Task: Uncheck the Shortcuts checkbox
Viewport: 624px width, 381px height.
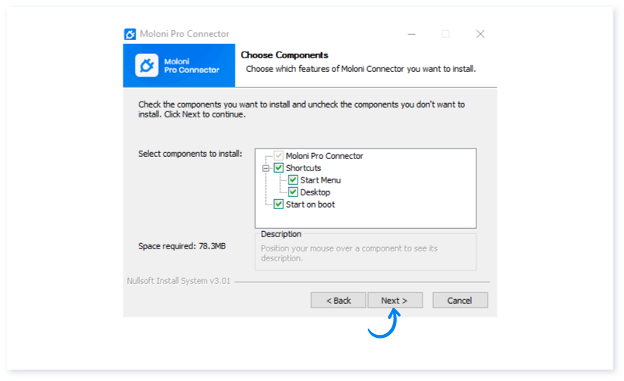Action: tap(278, 168)
